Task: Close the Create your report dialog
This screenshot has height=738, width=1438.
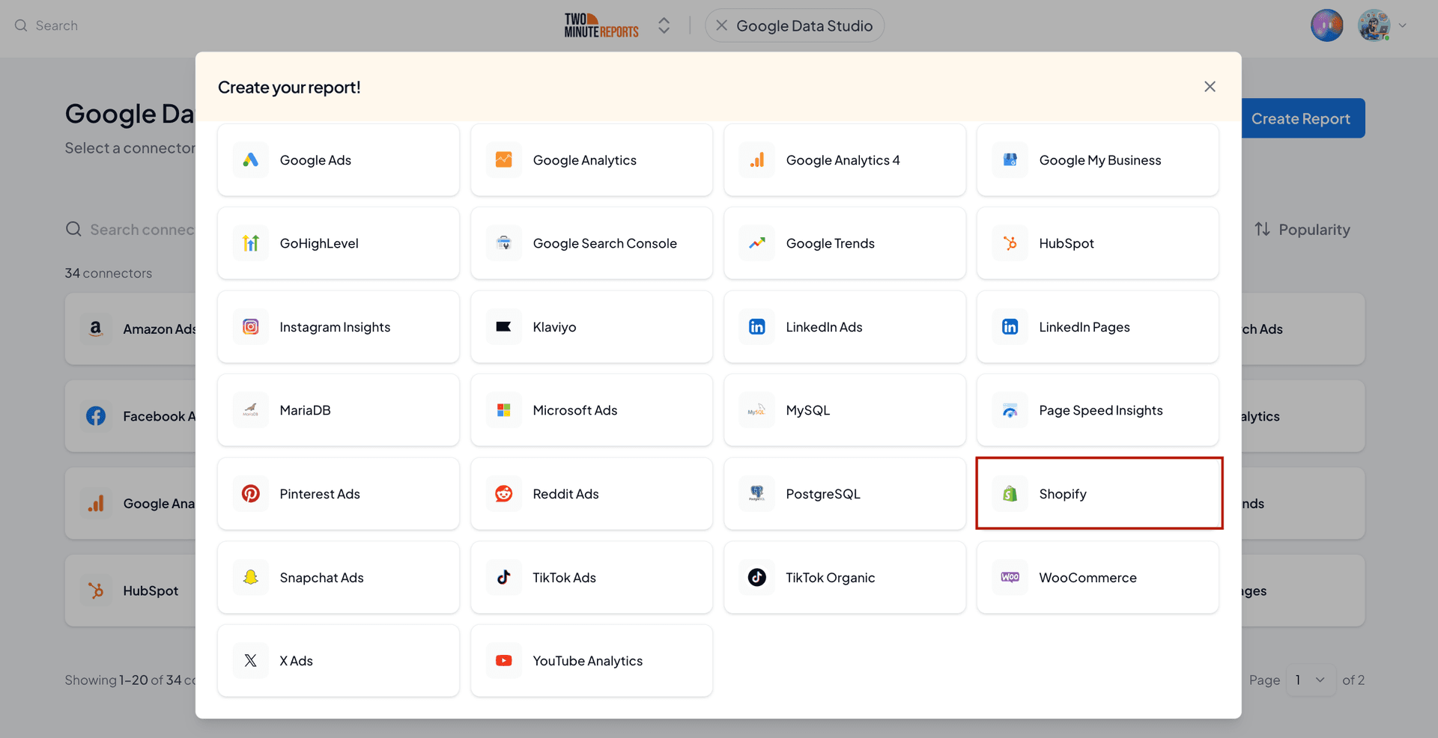Action: pos(1210,87)
